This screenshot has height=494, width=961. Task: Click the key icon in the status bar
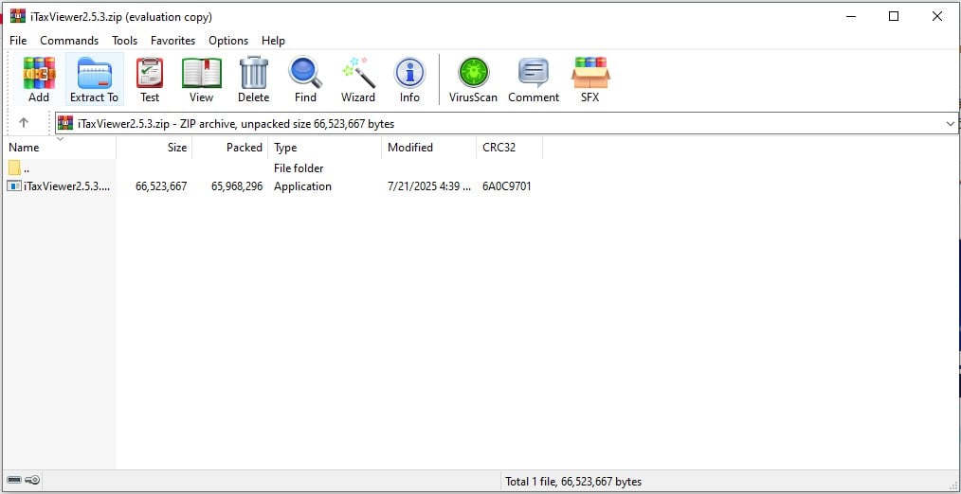(x=33, y=481)
